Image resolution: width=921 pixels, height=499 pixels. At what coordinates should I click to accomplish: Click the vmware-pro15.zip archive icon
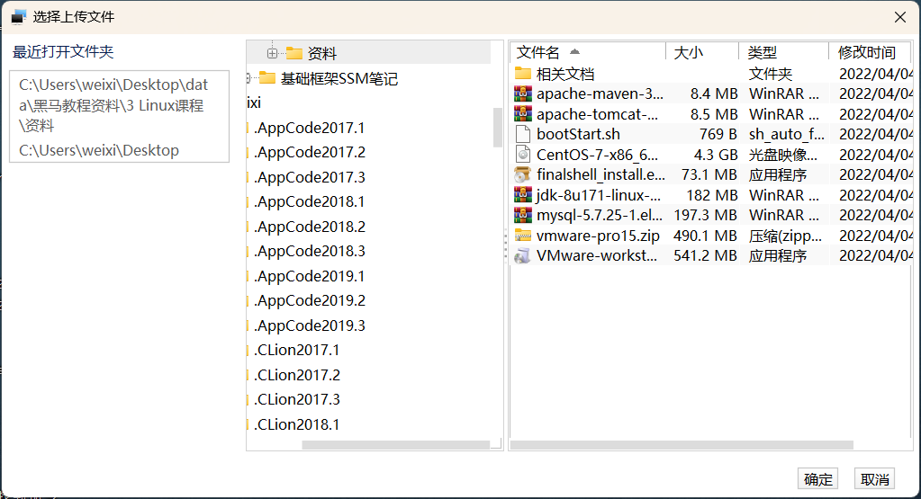pyautogui.click(x=523, y=236)
